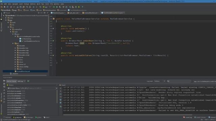Click the logcat horizontal scrollbar
This screenshot has width=216, height=121.
pyautogui.click(x=128, y=115)
